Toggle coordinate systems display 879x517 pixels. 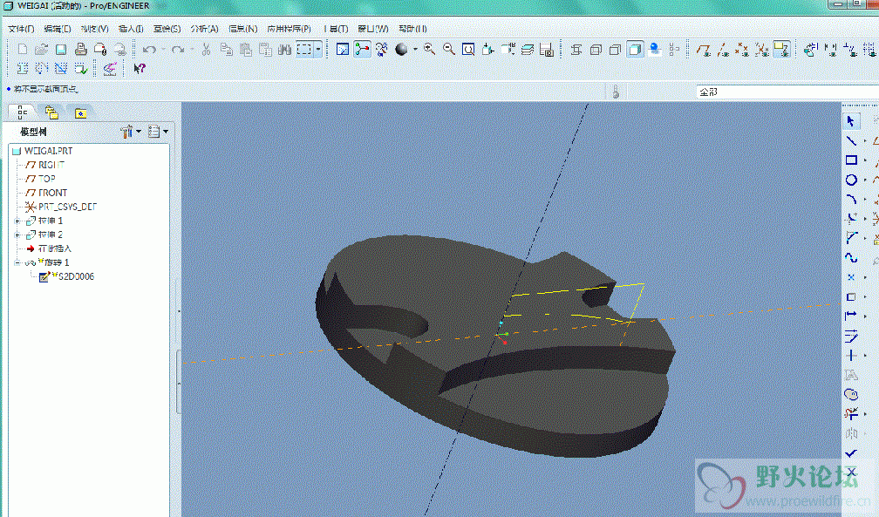(x=762, y=50)
